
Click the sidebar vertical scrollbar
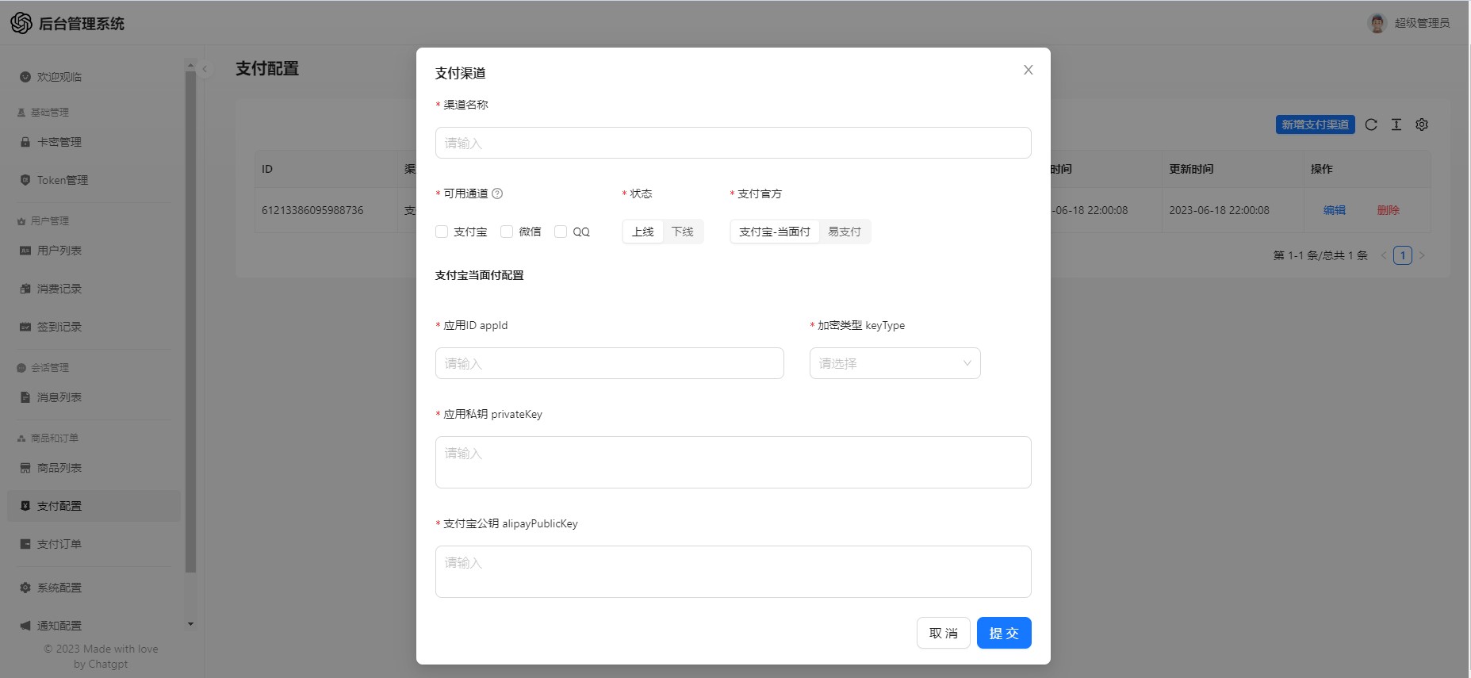pyautogui.click(x=190, y=317)
